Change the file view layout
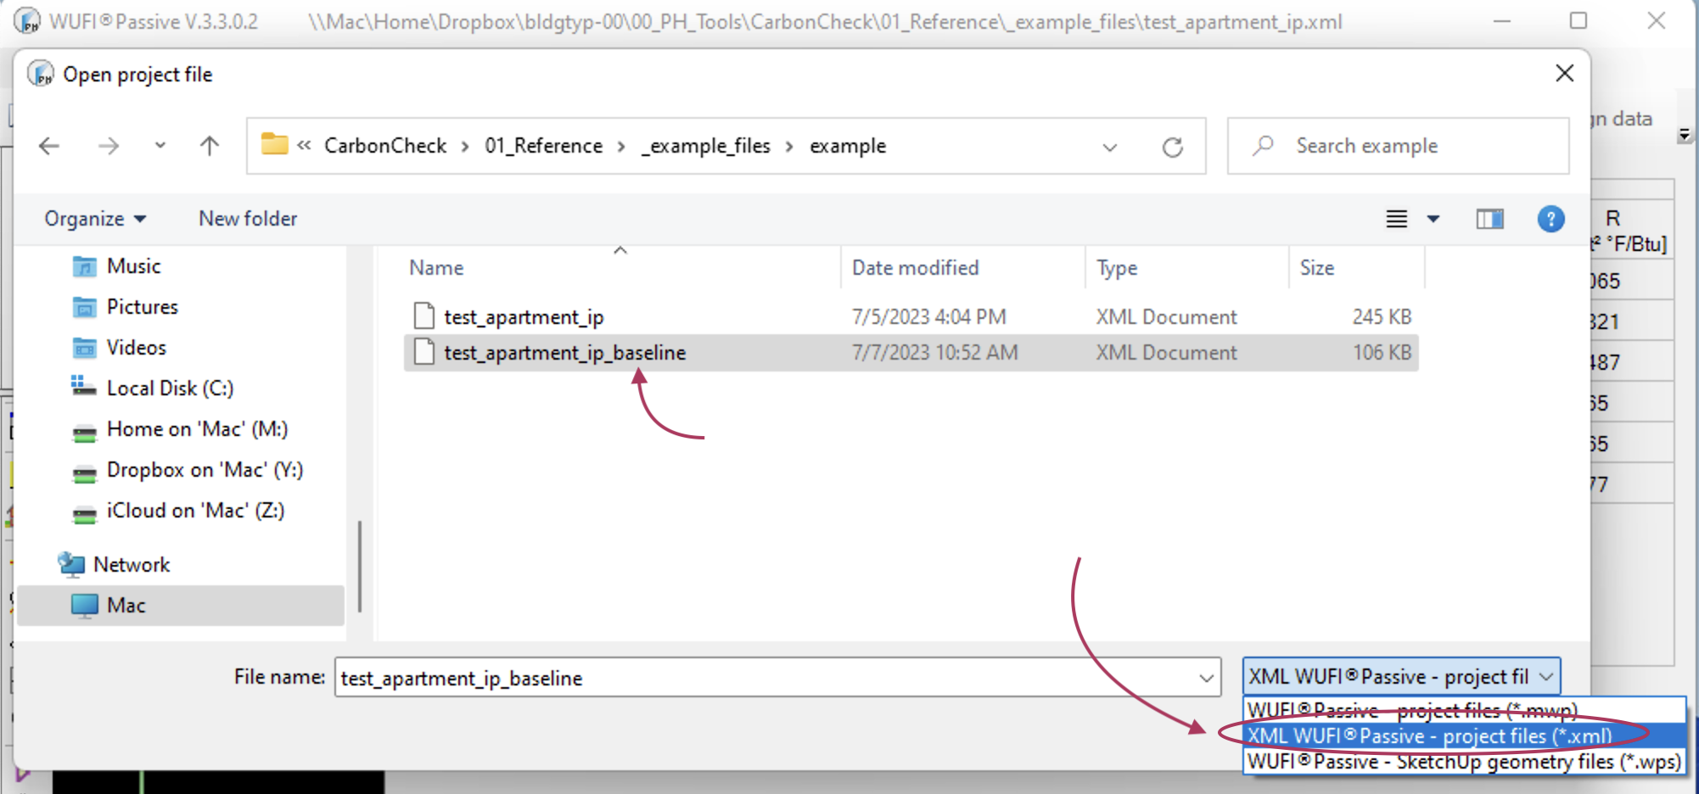 (1397, 219)
